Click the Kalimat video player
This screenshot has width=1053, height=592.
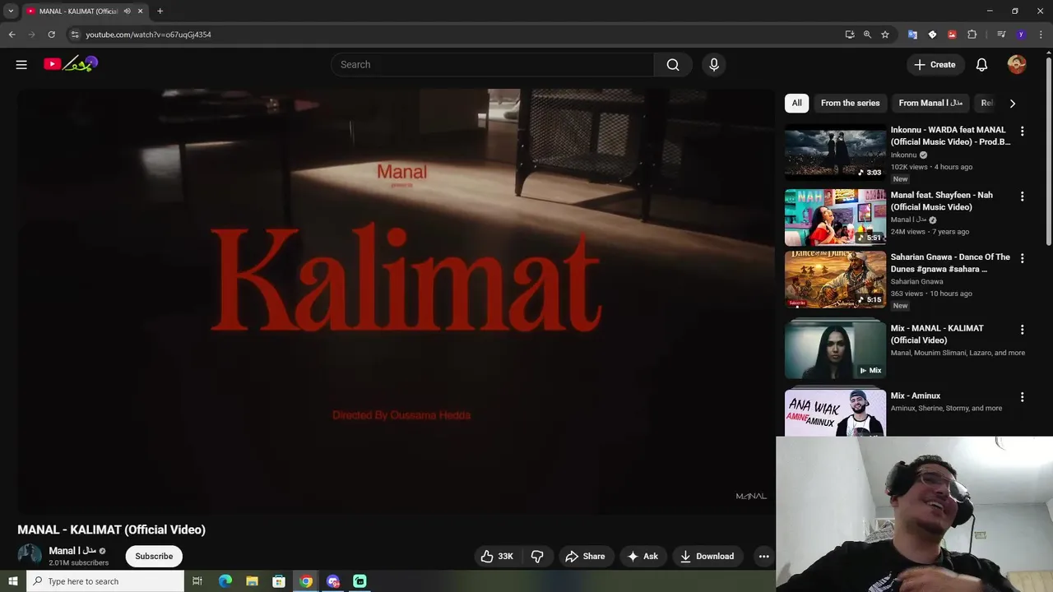(x=397, y=301)
